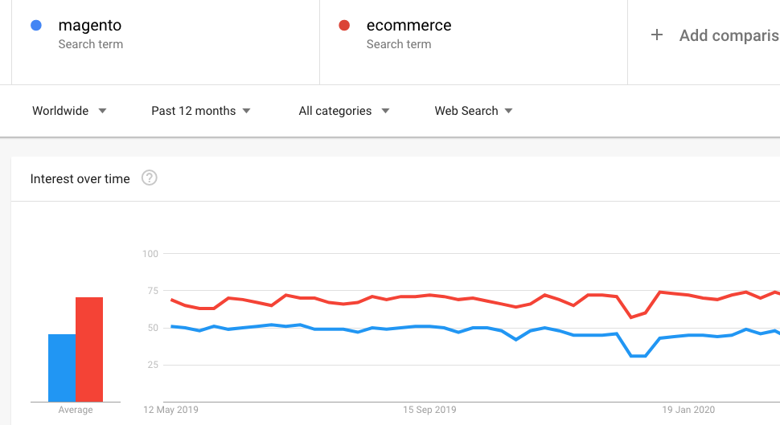Click the 19 Jan 2020 axis label
This screenshot has height=425, width=780.
point(688,410)
